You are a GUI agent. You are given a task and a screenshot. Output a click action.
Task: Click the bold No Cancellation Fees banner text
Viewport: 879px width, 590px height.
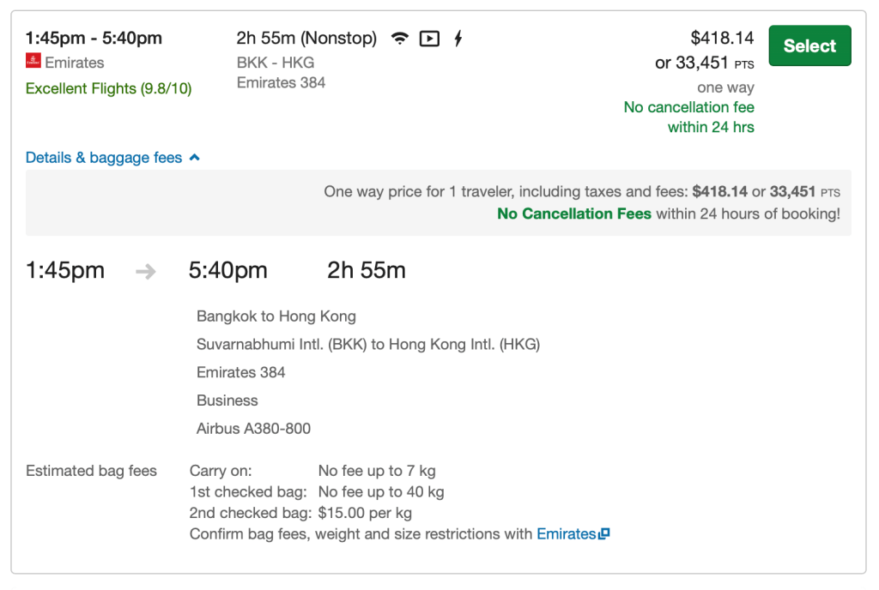(x=574, y=214)
